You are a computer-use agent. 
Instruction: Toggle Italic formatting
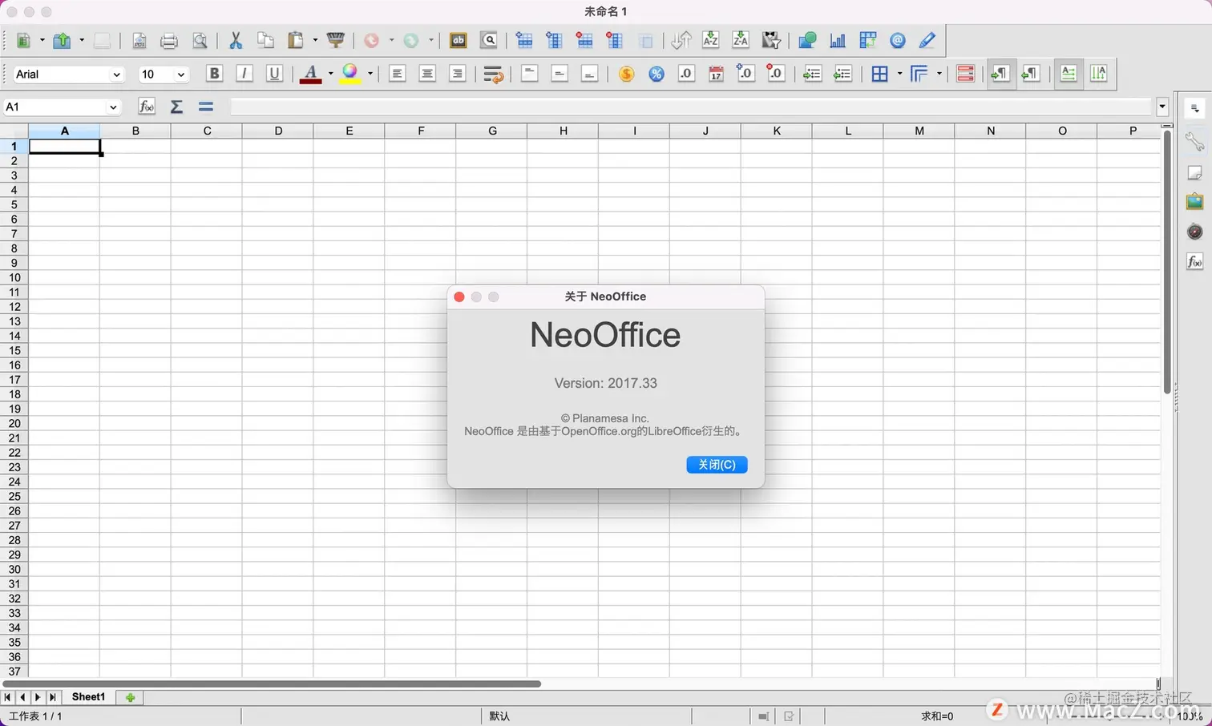[244, 74]
